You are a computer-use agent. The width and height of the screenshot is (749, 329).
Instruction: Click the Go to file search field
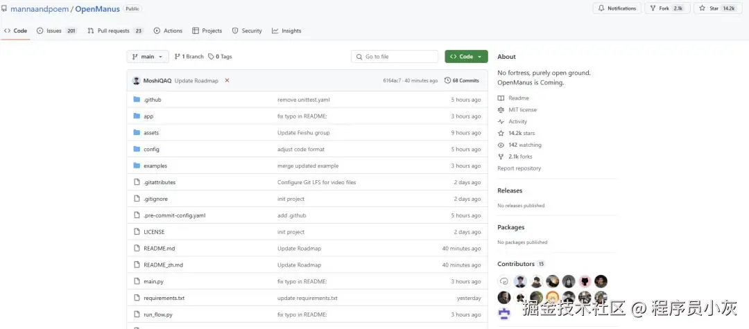tap(395, 56)
